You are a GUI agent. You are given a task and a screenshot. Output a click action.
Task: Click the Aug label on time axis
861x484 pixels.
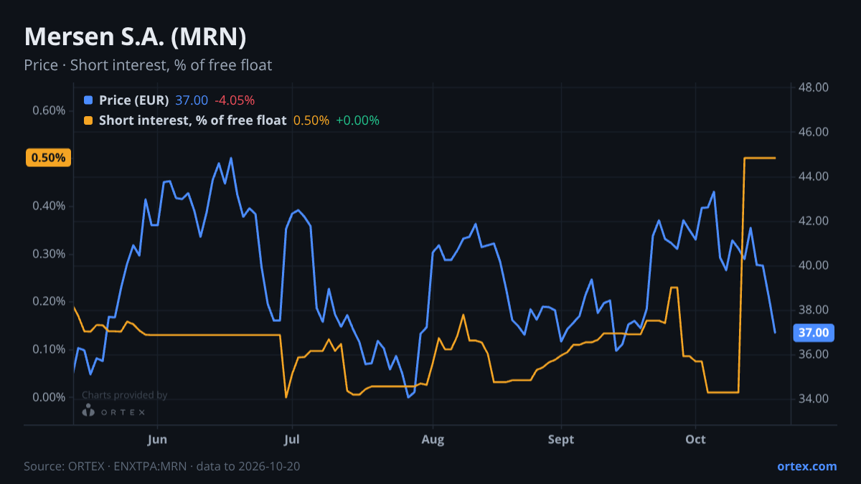click(x=433, y=440)
